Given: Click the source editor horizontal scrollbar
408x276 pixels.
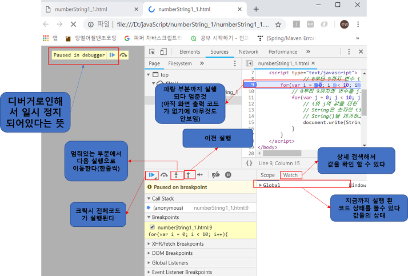Looking at the screenshot, I should [282, 153].
